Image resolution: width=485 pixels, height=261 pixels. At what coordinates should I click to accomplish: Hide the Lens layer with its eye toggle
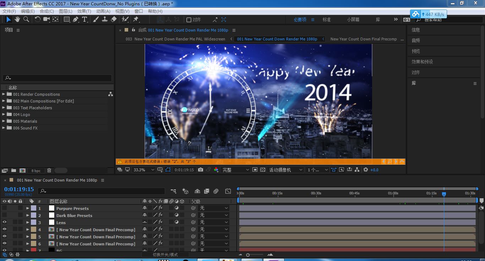5,222
